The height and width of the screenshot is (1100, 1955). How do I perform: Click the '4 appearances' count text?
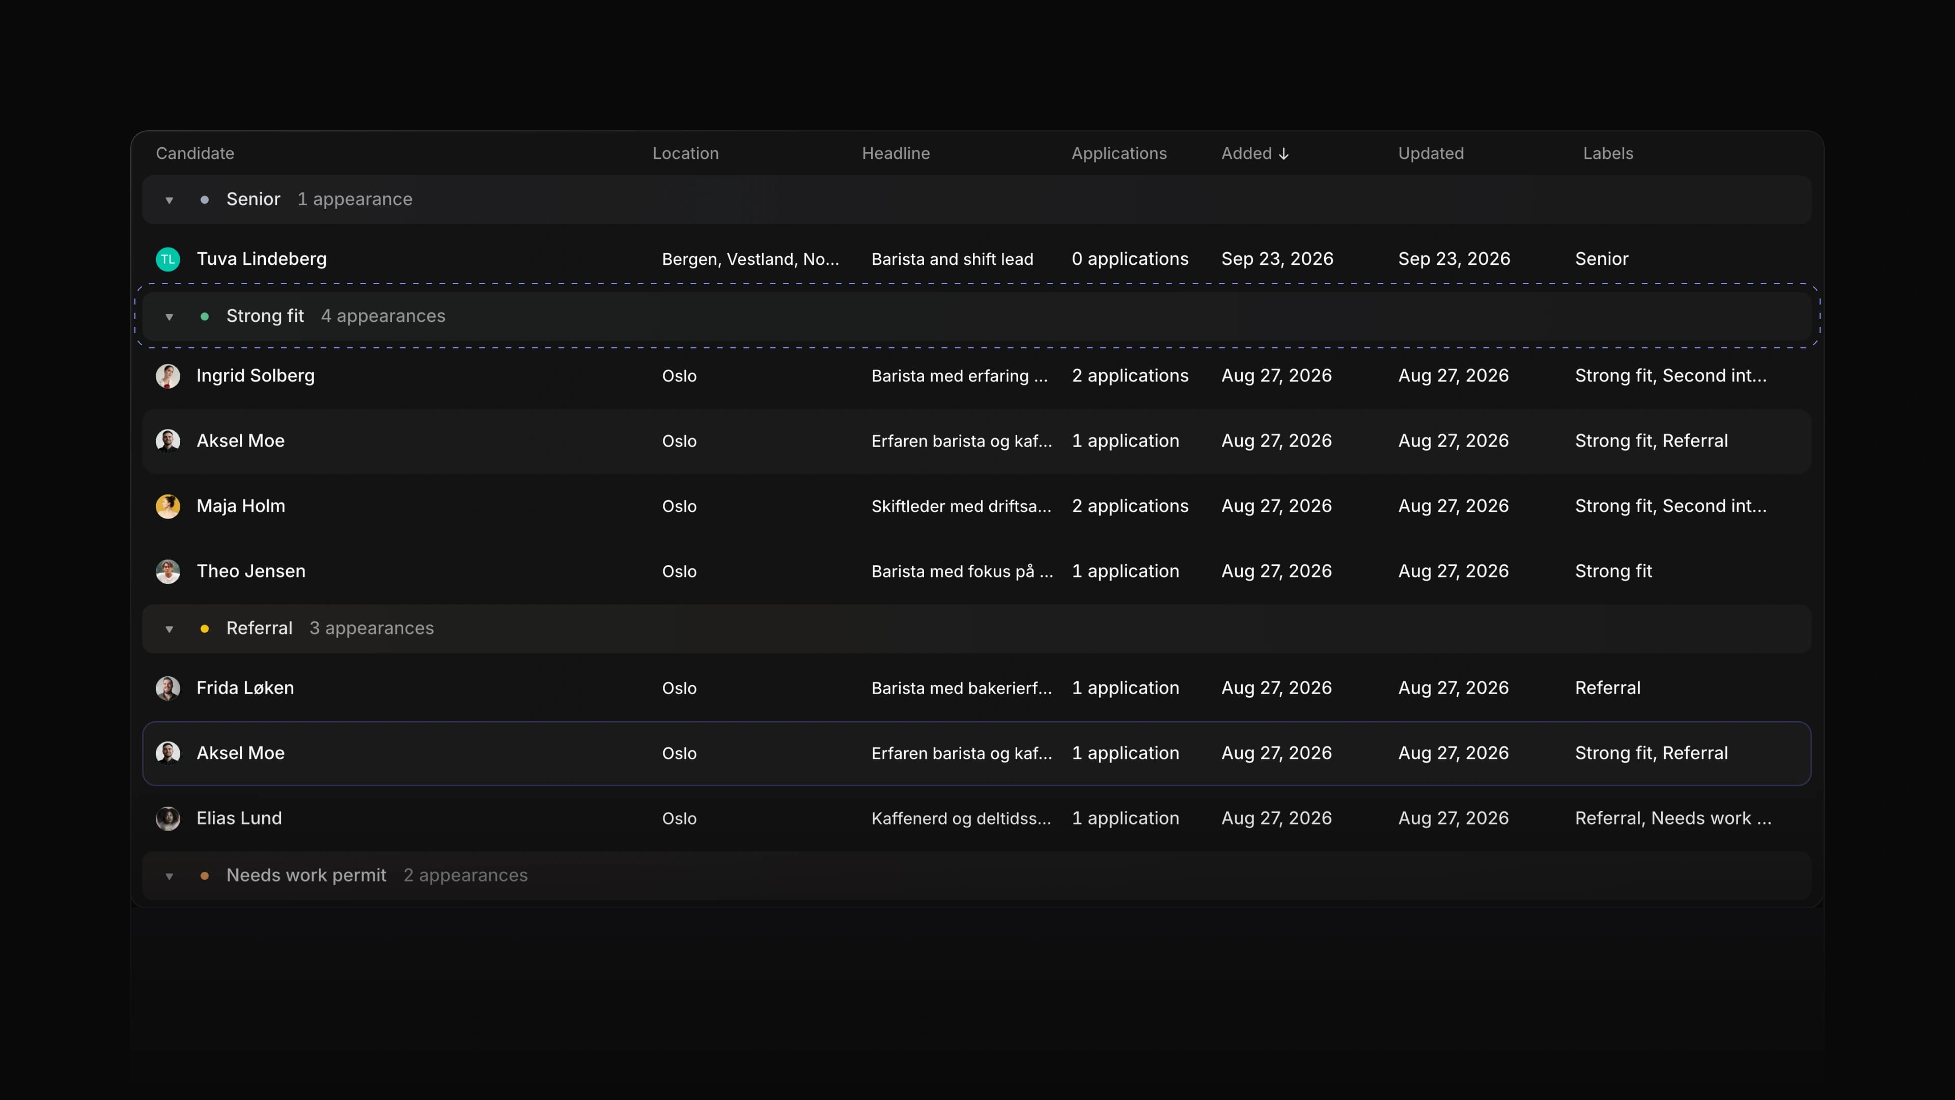[382, 317]
